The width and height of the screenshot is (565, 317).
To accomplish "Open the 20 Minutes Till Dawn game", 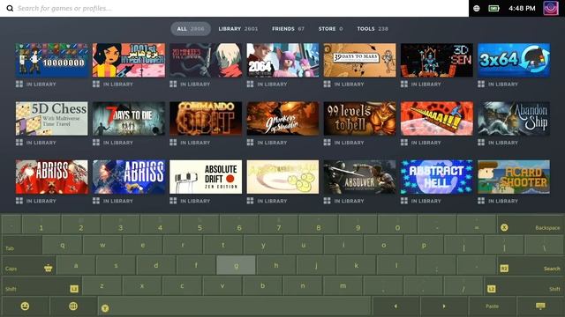I will pos(206,60).
